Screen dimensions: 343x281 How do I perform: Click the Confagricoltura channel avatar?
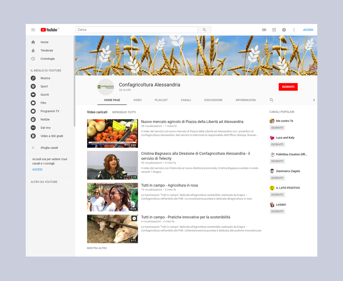pyautogui.click(x=105, y=87)
